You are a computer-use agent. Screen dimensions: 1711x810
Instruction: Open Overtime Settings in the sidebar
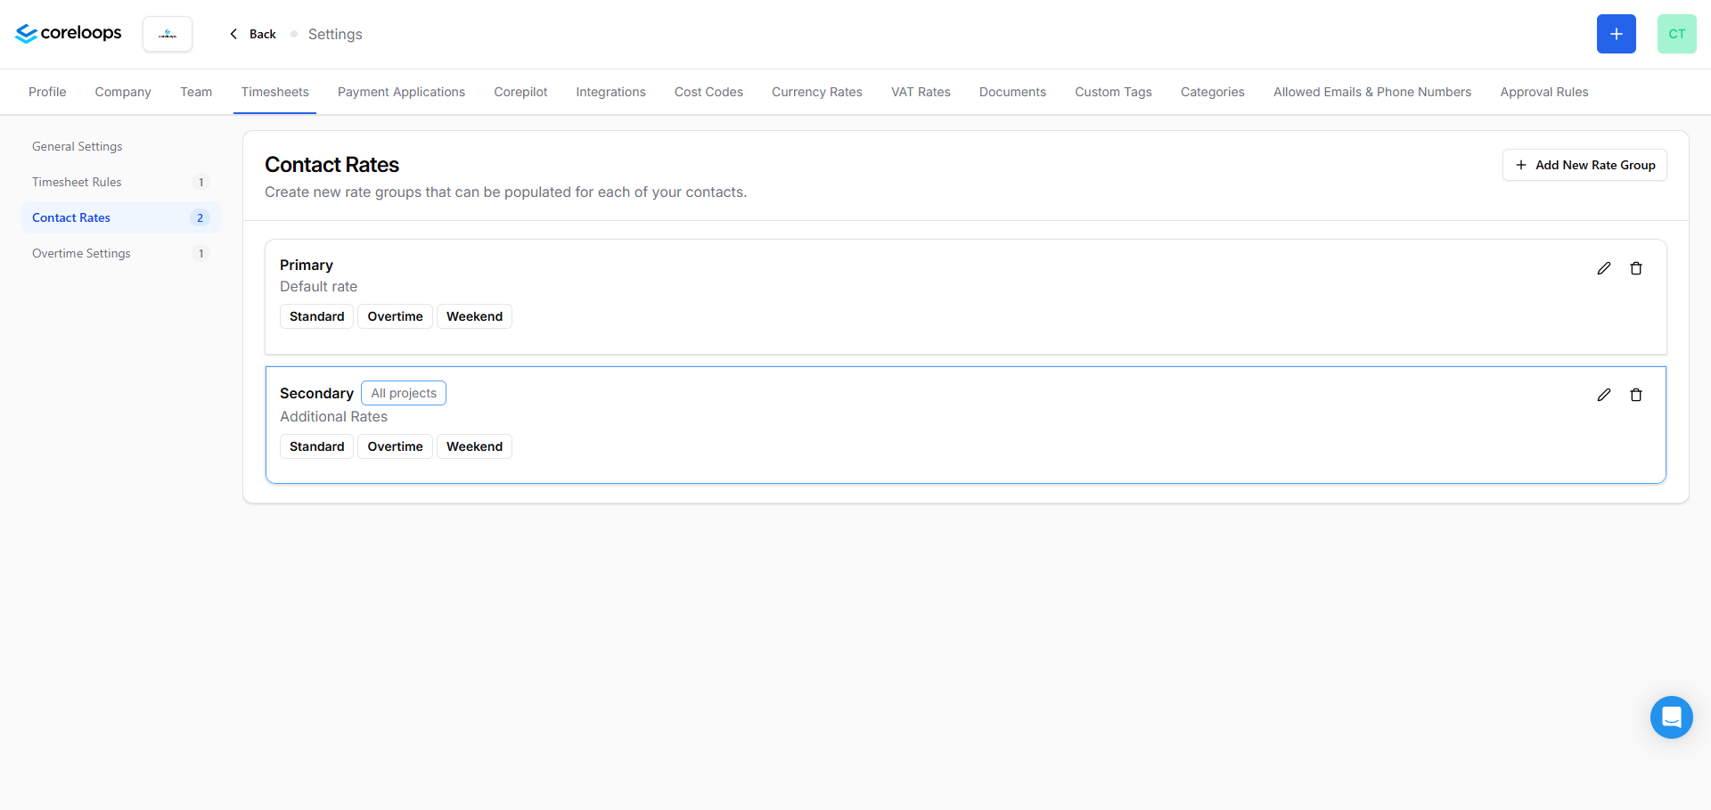click(x=120, y=253)
